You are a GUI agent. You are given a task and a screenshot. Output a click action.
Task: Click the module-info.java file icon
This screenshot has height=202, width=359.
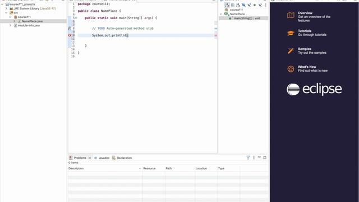pyautogui.click(x=16, y=25)
